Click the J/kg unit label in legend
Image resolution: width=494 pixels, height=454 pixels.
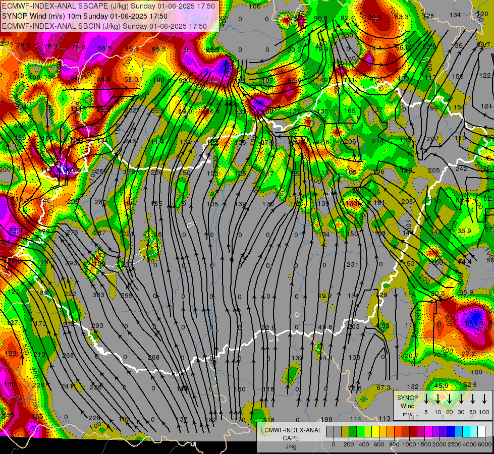(x=291, y=446)
